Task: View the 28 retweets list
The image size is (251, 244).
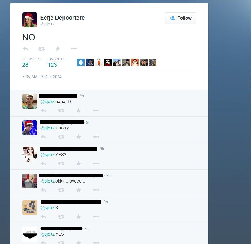Action: tap(31, 62)
